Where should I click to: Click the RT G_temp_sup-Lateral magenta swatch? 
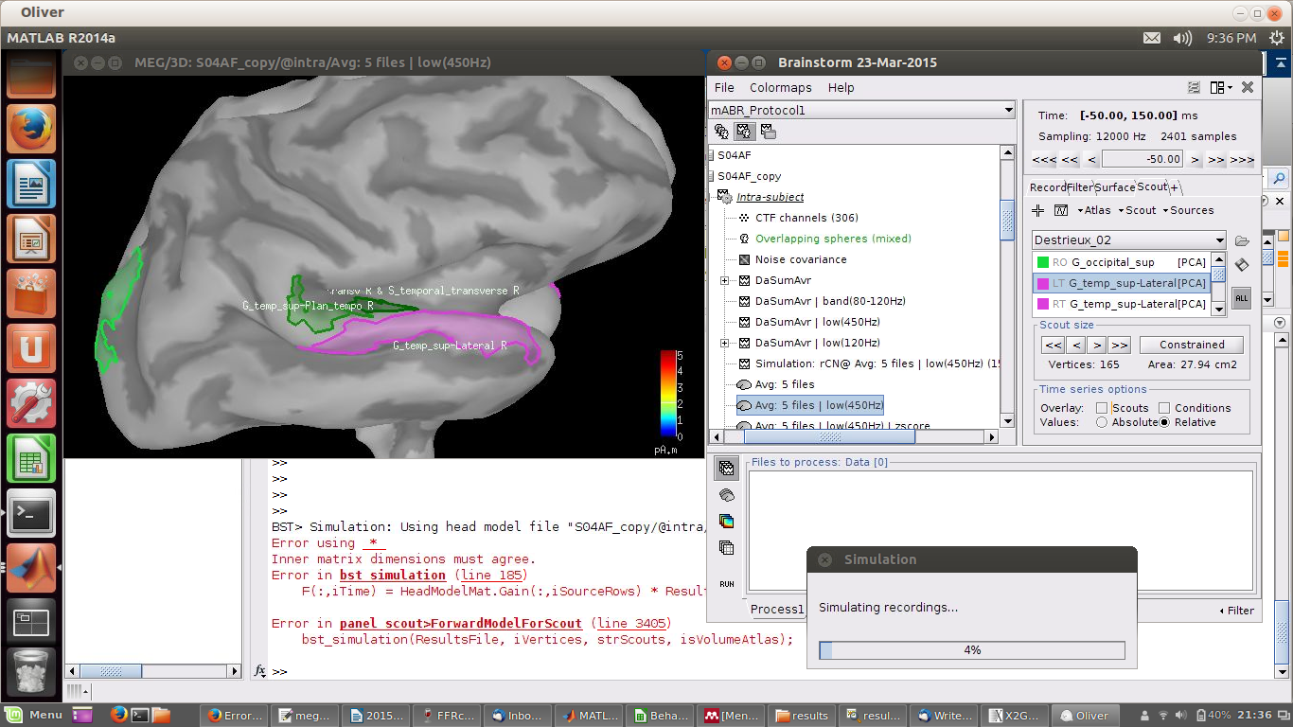tap(1042, 304)
